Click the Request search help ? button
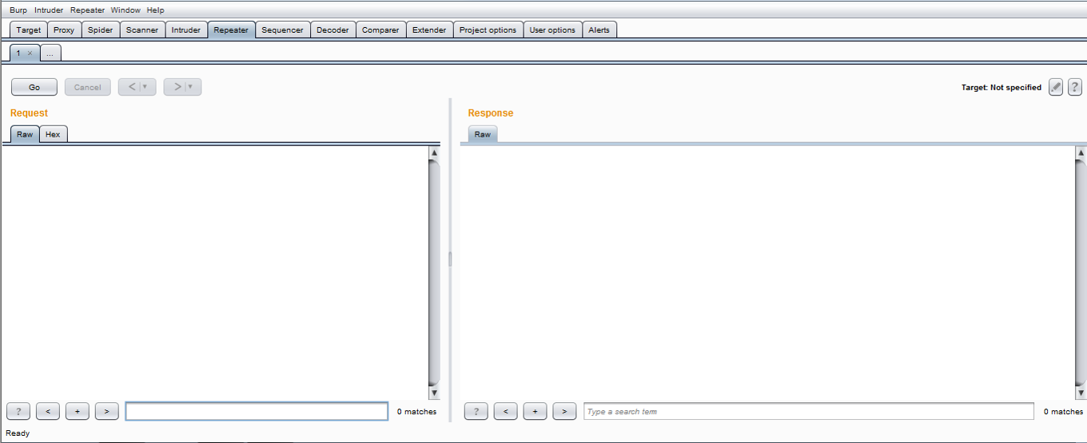 coord(18,411)
